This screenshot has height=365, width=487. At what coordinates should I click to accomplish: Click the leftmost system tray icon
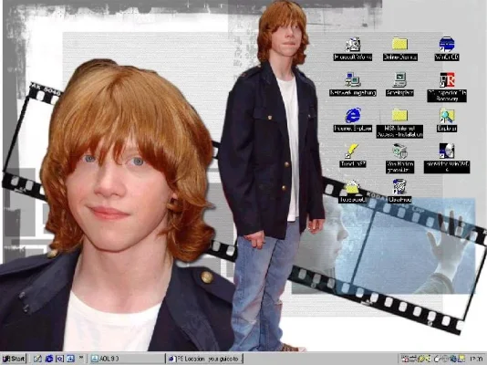pyautogui.click(x=405, y=359)
